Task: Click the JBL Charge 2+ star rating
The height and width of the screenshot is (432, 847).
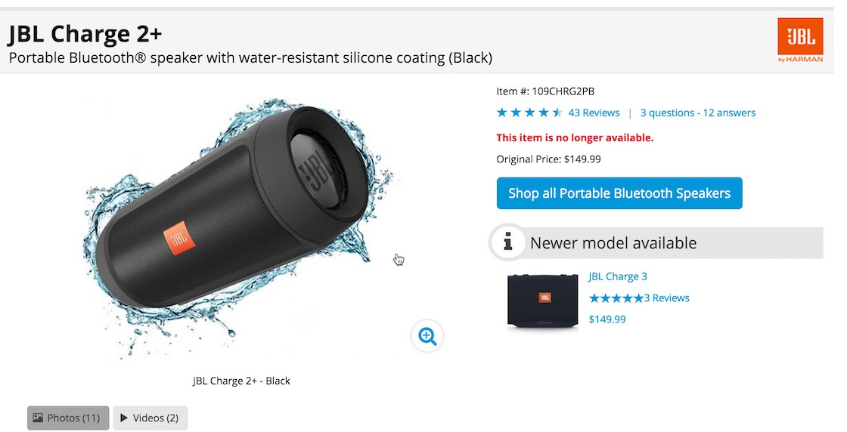Action: tap(529, 113)
